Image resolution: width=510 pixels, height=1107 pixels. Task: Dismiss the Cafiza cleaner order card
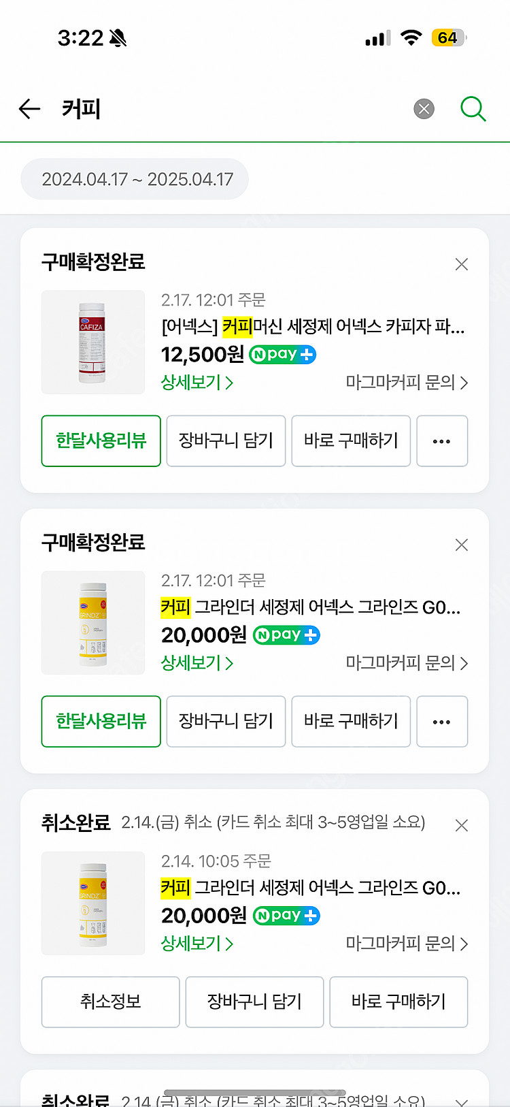(x=462, y=264)
